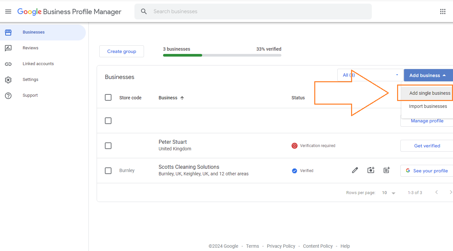453x251 pixels.
Task: Click the search magnifier icon
Action: click(x=144, y=12)
